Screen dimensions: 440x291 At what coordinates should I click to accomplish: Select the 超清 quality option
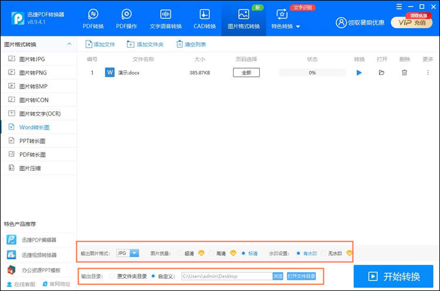[187, 253]
